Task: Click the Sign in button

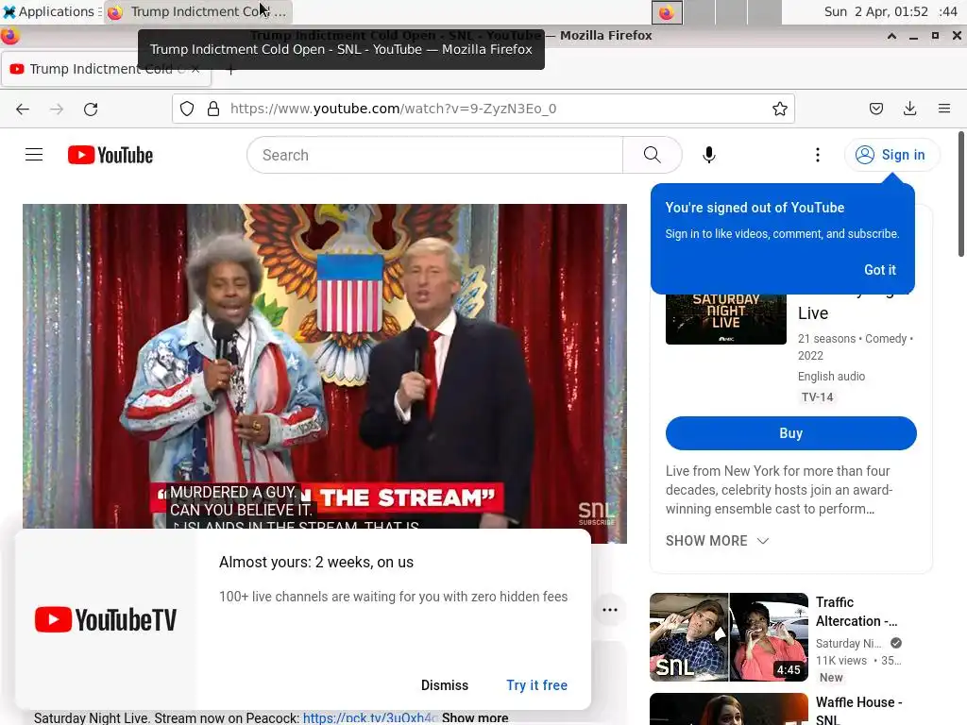Action: coord(891,155)
